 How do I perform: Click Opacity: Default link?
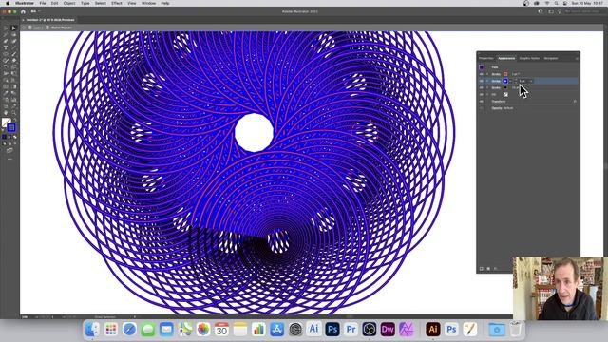[503, 108]
